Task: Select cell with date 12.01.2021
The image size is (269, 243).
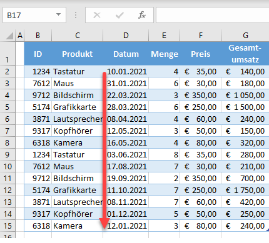Action: coord(126,226)
